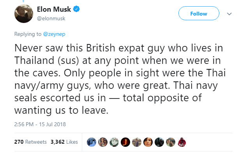This screenshot has height=155, width=247.
Task: Click the Elon Musk display name
Action: (x=54, y=9)
